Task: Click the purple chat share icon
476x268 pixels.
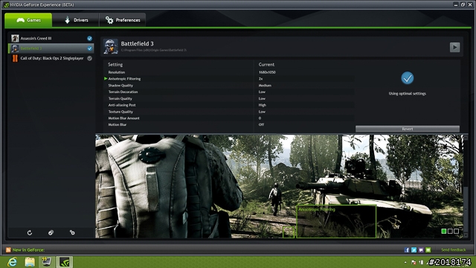Action: click(421, 250)
